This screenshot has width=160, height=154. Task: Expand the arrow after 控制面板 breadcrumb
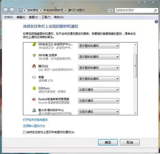[41, 11]
